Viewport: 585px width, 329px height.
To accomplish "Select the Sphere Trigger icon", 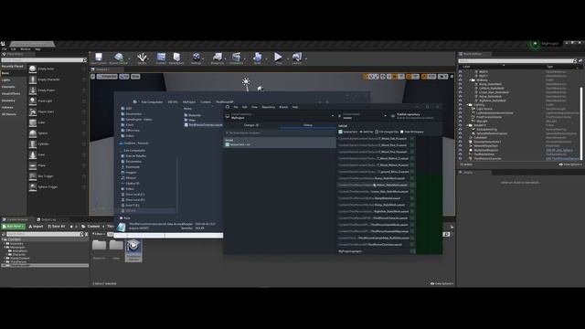I will [x=33, y=186].
